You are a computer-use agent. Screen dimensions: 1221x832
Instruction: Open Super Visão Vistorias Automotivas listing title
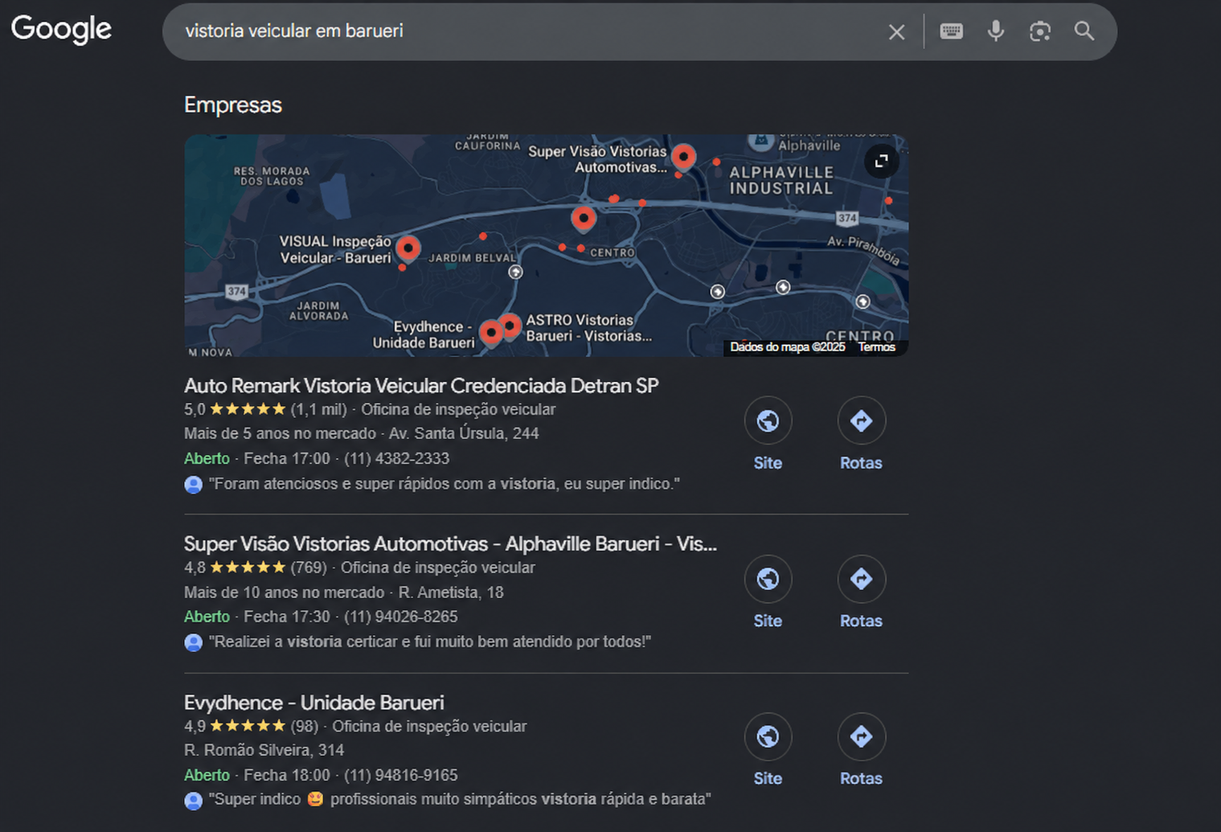(450, 544)
